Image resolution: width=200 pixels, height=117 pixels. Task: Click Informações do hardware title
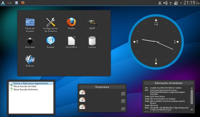pos(169,83)
